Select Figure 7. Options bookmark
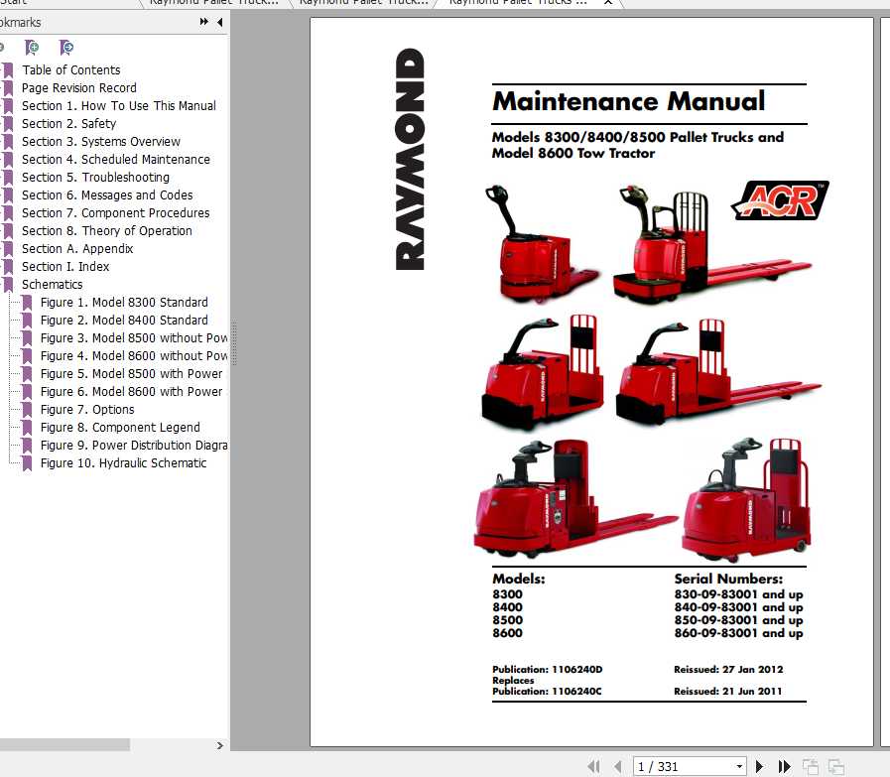Viewport: 890px width, 777px height. click(x=87, y=410)
